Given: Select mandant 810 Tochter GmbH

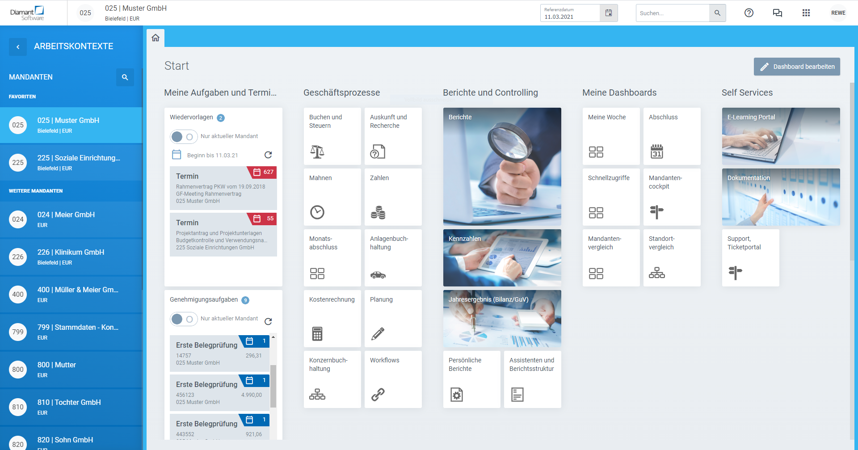Looking at the screenshot, I should pos(71,407).
